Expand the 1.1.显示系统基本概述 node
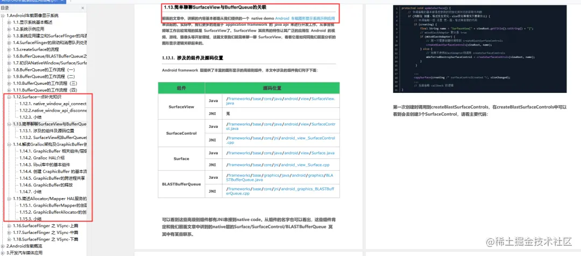The height and width of the screenshot is (256, 581). (x=9, y=22)
